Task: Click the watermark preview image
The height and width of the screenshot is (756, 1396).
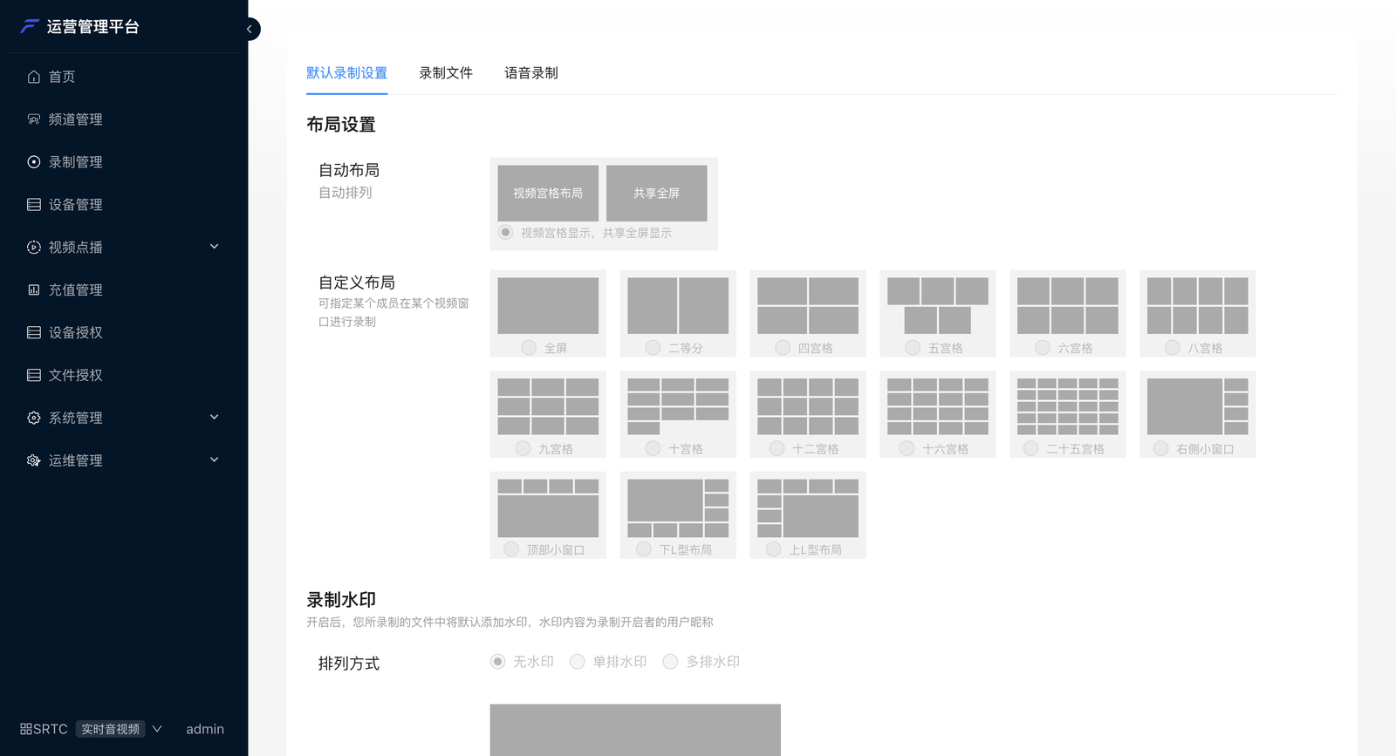Action: coord(635,730)
